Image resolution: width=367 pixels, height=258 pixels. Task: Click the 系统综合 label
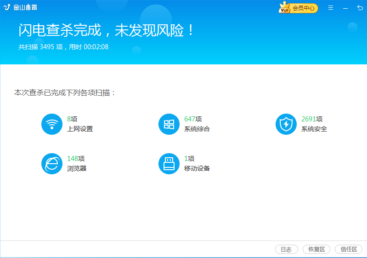pos(197,129)
